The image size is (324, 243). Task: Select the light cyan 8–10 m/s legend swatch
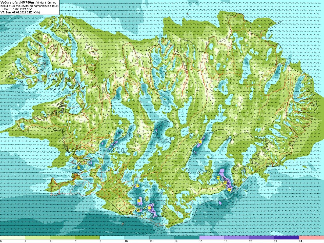pyautogui.click(x=112, y=238)
